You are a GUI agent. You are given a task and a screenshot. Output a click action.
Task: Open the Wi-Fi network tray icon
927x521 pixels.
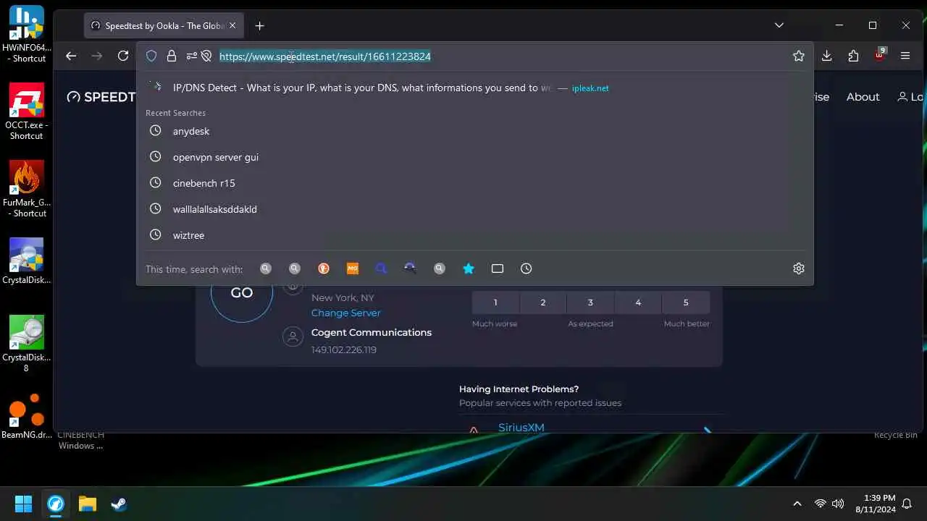coord(820,504)
